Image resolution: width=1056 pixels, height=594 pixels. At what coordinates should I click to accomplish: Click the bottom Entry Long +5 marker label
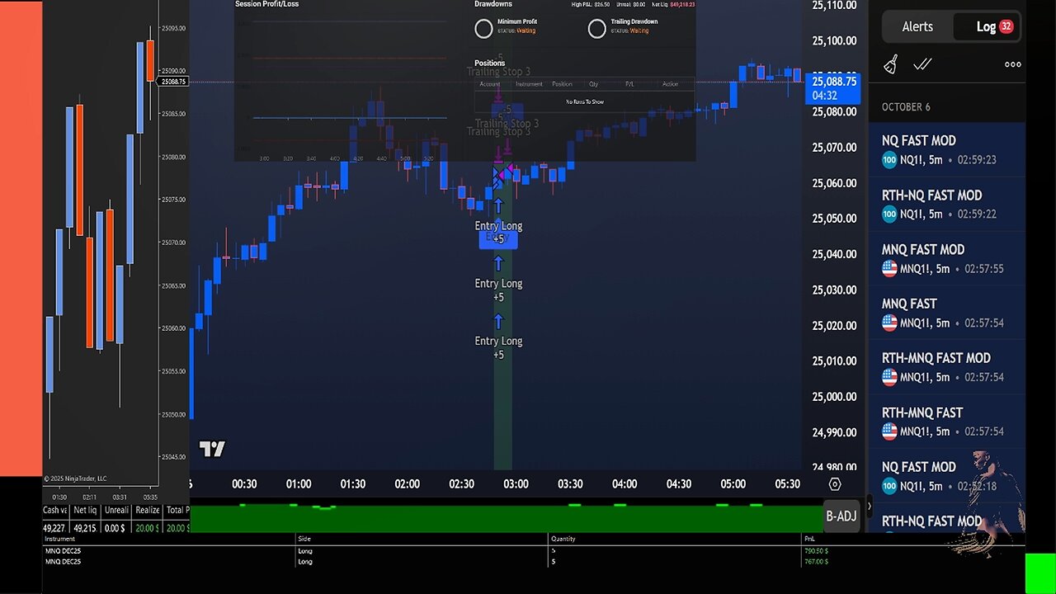point(498,347)
